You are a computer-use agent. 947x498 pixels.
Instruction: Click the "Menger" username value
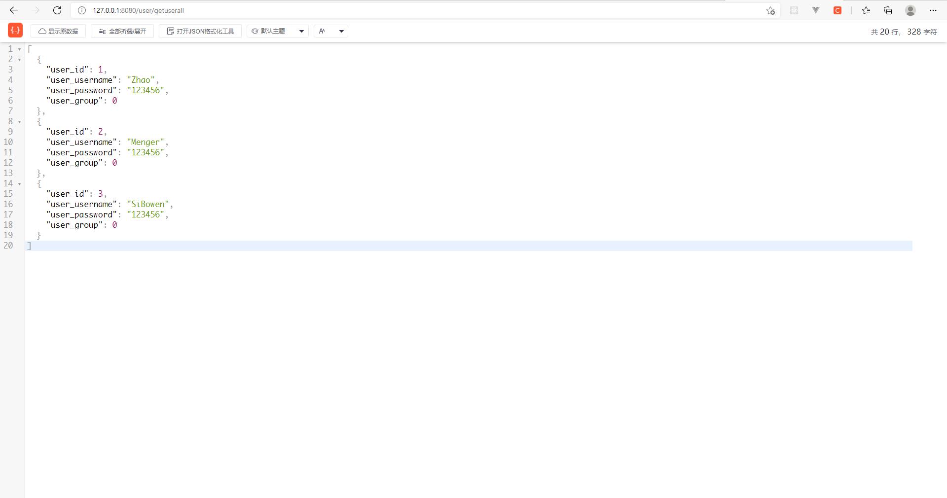tap(146, 142)
